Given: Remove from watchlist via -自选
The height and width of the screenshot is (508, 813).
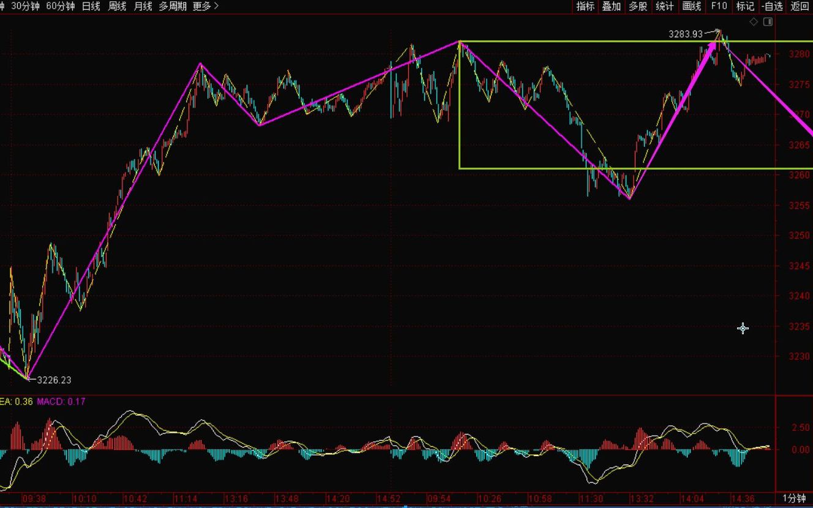Looking at the screenshot, I should 773,6.
